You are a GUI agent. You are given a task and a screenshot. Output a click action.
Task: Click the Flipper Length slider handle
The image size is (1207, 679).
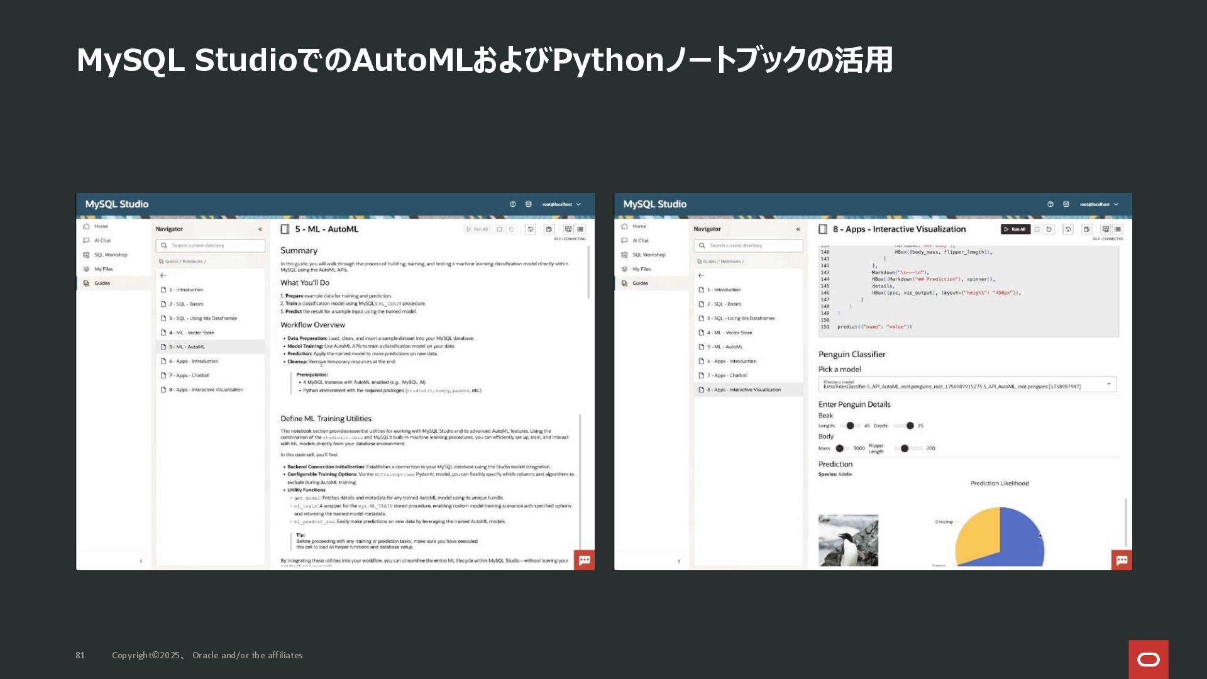point(905,448)
